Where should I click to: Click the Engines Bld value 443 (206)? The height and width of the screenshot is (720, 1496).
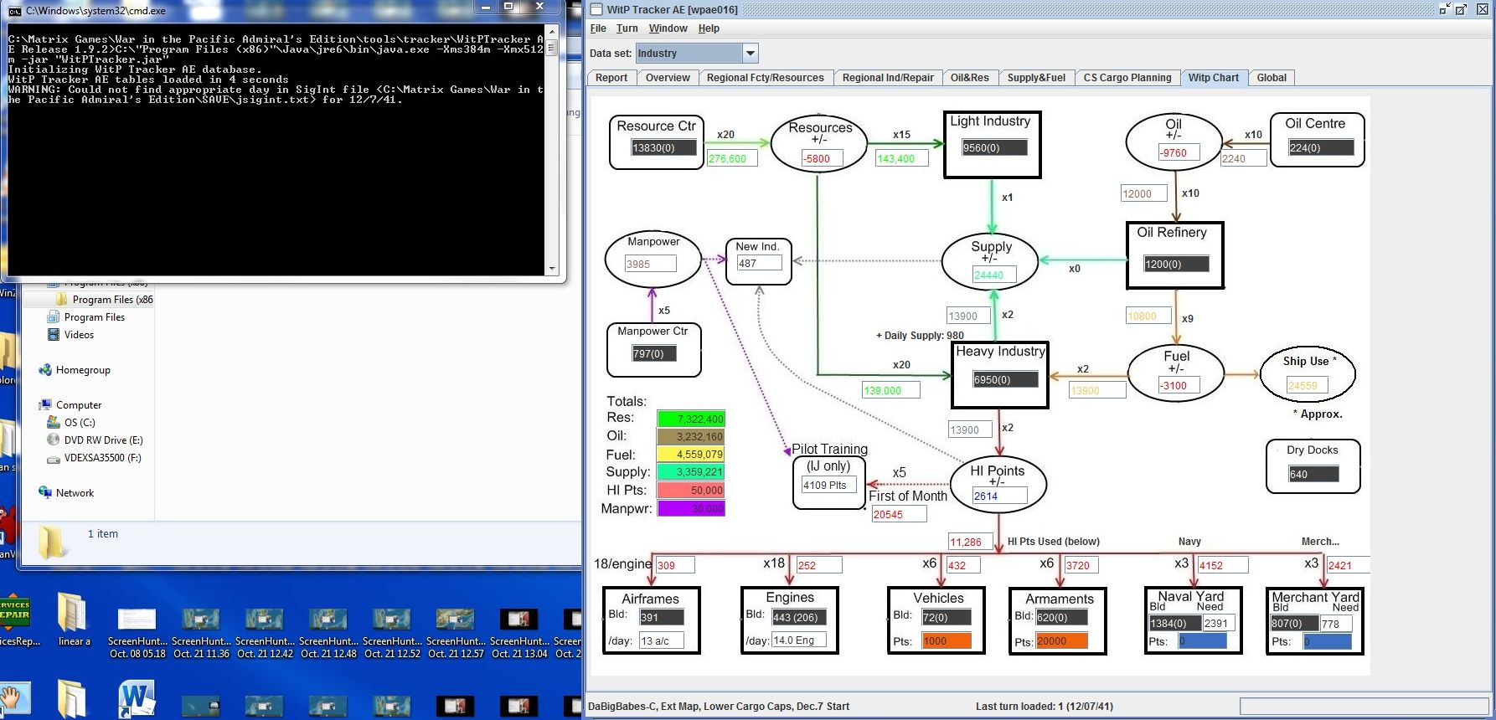point(799,618)
